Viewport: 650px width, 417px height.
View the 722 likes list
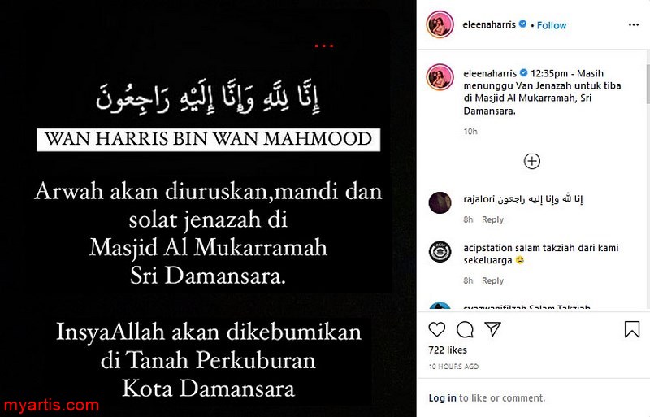[448, 350]
